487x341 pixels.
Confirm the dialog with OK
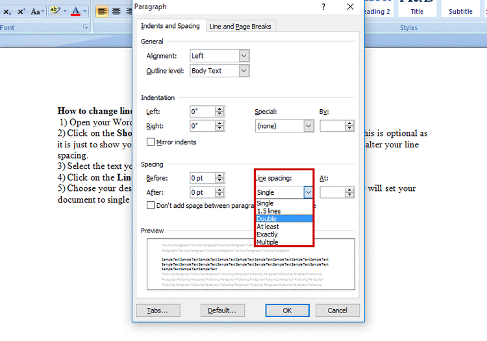pos(287,310)
